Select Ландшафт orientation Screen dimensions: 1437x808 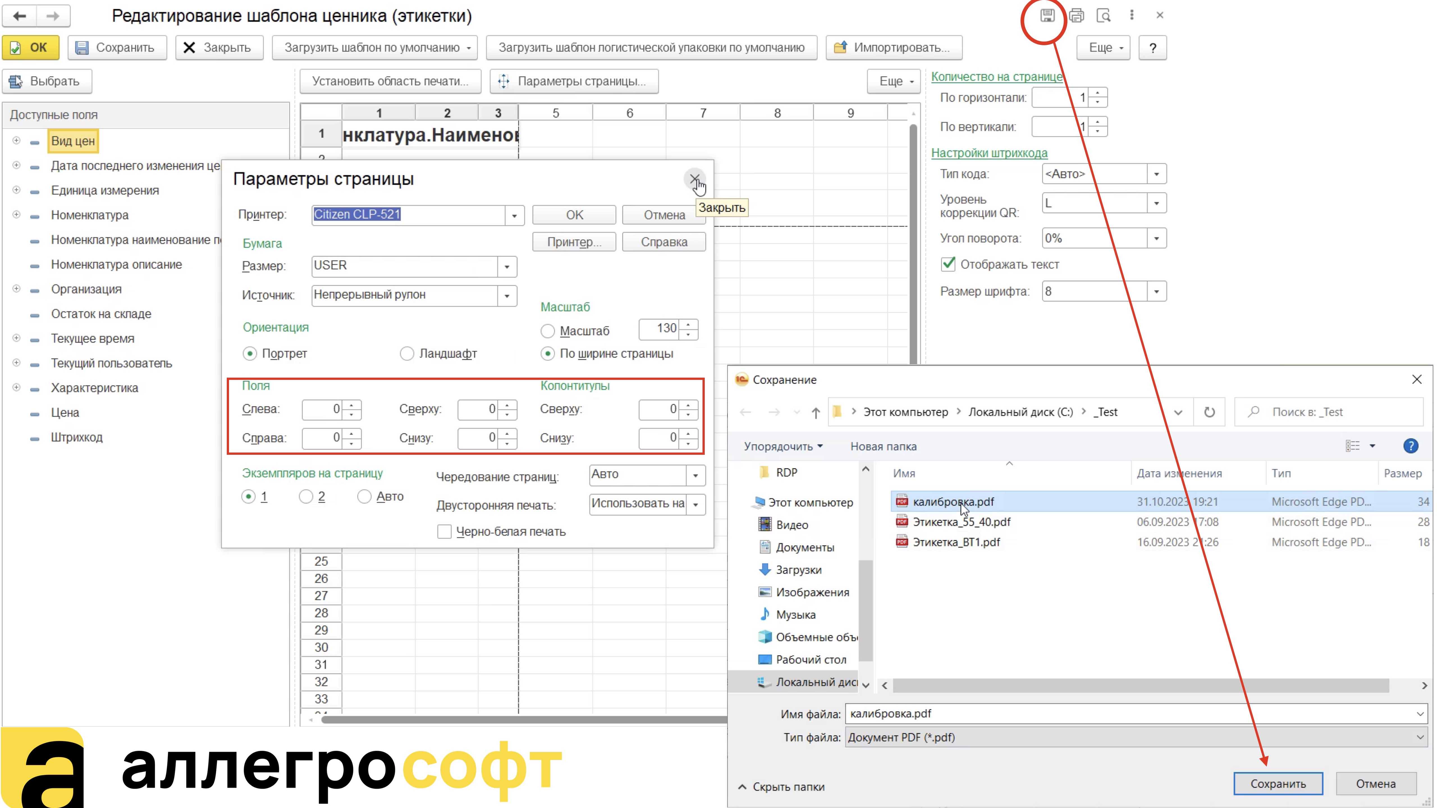407,353
